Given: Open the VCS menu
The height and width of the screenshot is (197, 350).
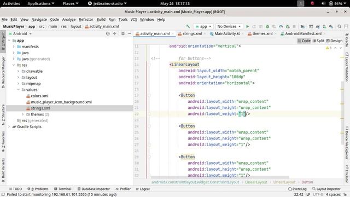Looking at the screenshot, I should 133,20.
